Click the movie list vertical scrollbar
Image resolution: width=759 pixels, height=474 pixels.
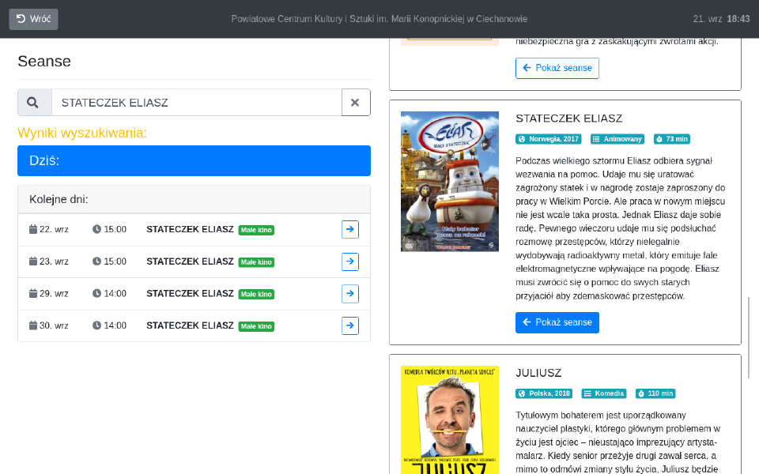pyautogui.click(x=749, y=337)
